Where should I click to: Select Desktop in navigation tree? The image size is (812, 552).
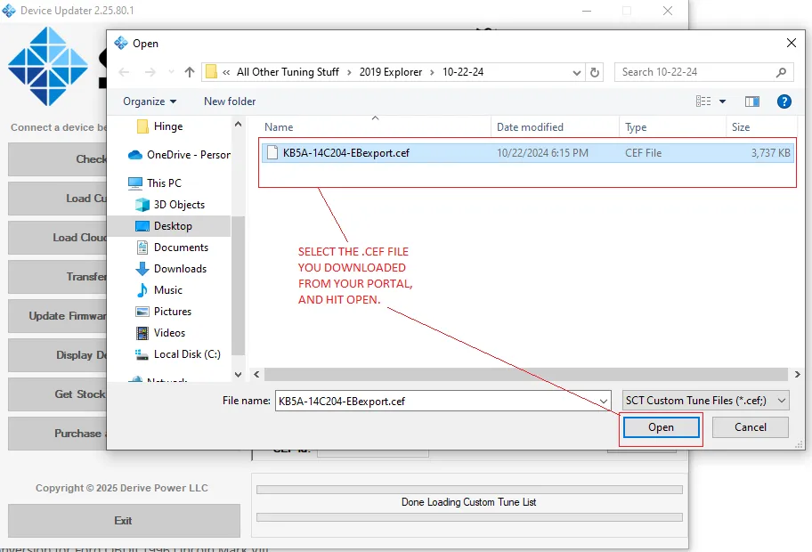coord(173,226)
